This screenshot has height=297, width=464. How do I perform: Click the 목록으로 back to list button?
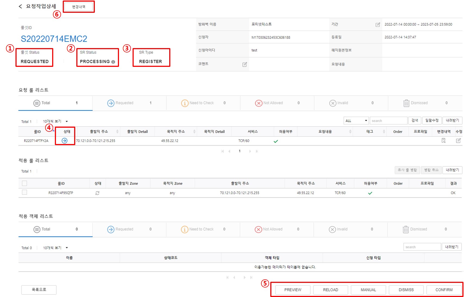(39, 290)
